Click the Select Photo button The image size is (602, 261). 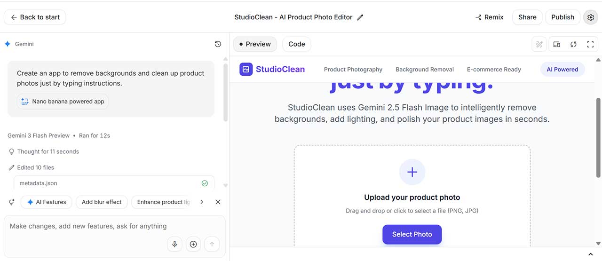[412, 234]
